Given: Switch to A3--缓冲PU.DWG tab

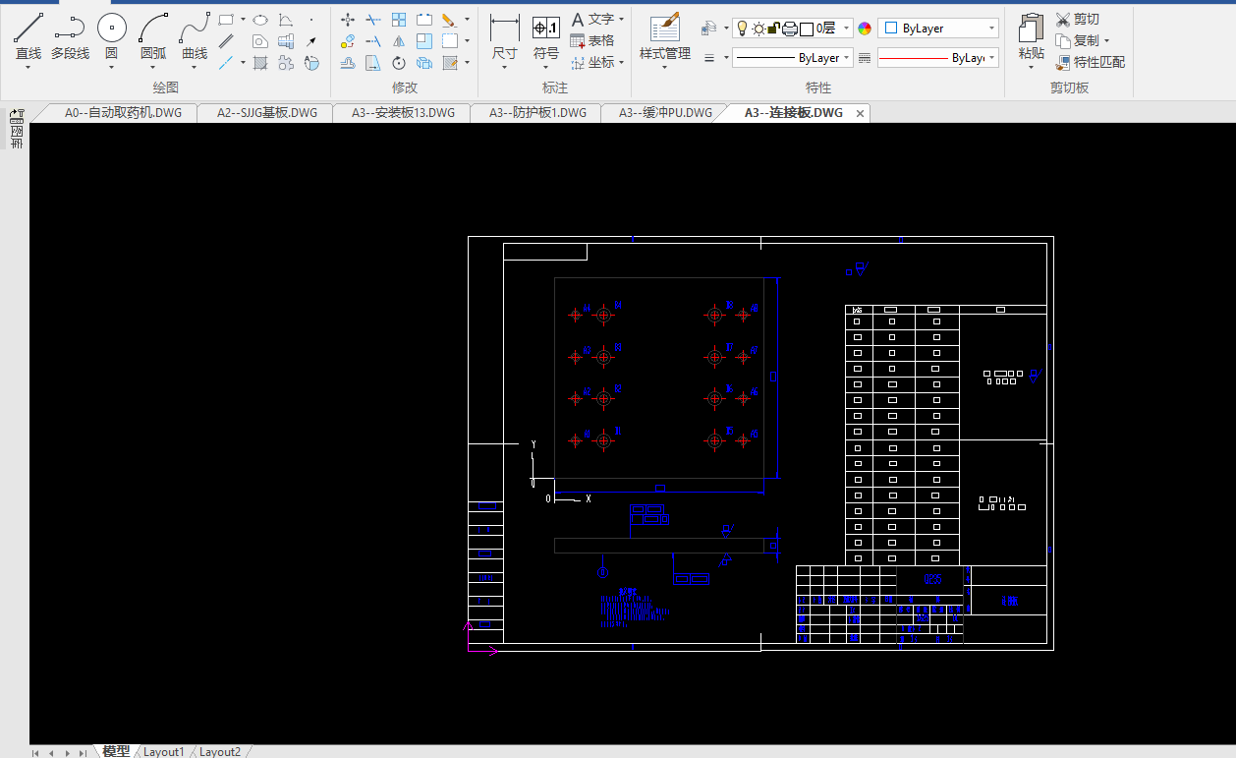Looking at the screenshot, I should click(x=665, y=113).
